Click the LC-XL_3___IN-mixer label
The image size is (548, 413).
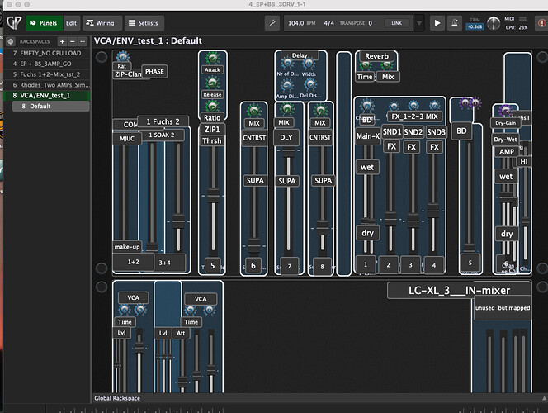pyautogui.click(x=459, y=290)
